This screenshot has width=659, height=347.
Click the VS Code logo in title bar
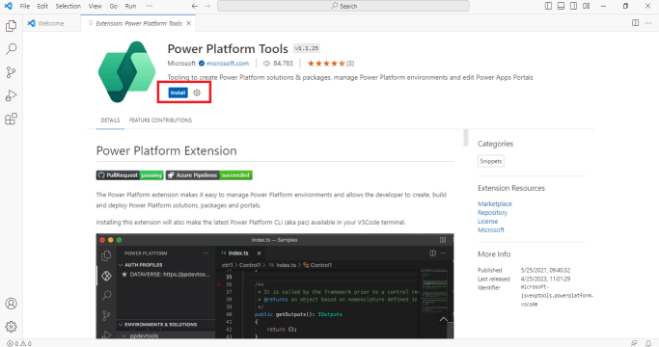(x=8, y=6)
